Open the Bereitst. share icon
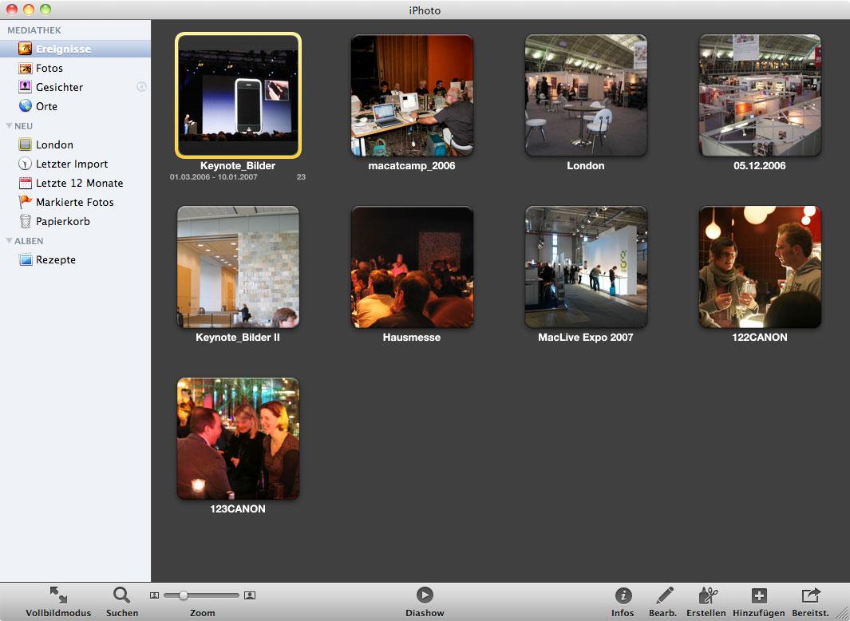850x621 pixels. (x=811, y=595)
